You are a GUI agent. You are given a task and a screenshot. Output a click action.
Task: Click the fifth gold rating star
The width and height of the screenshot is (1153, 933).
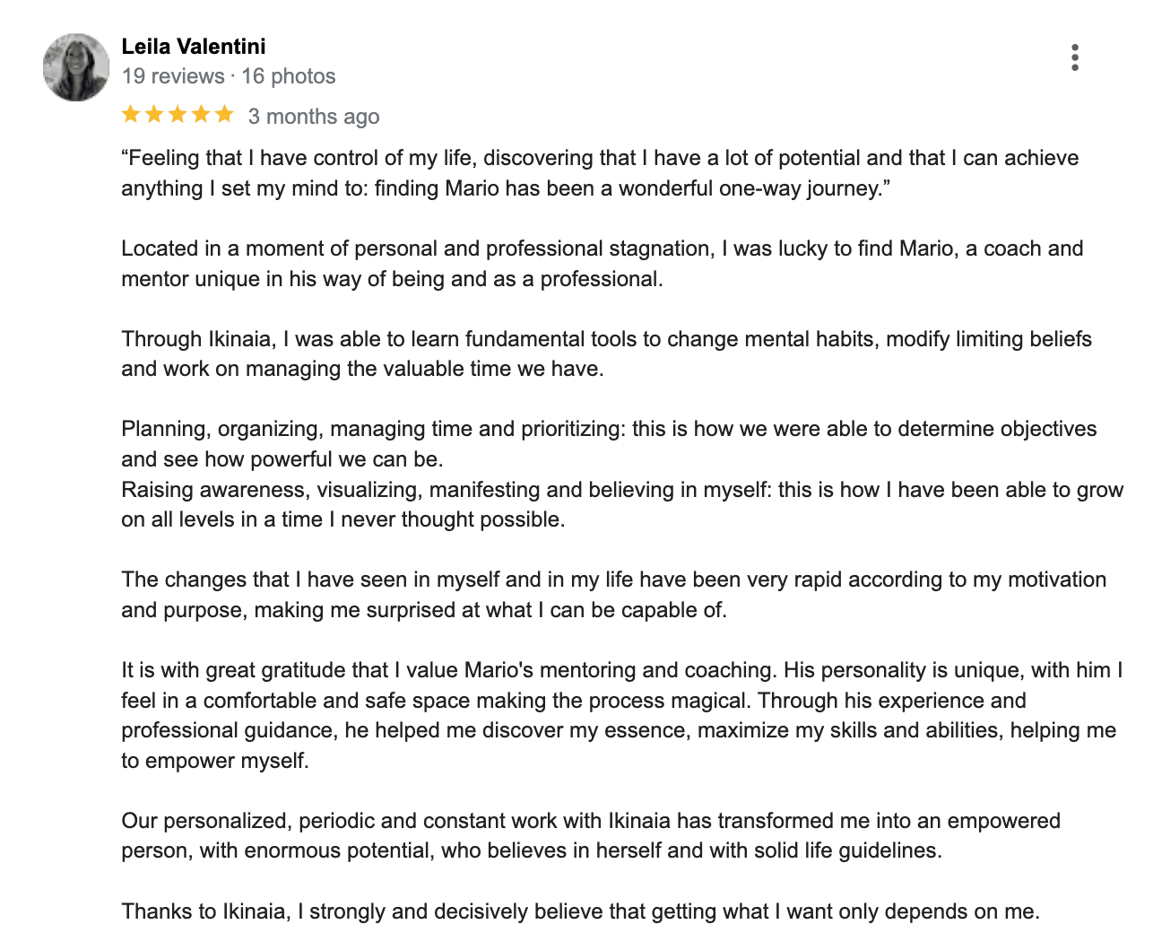224,114
